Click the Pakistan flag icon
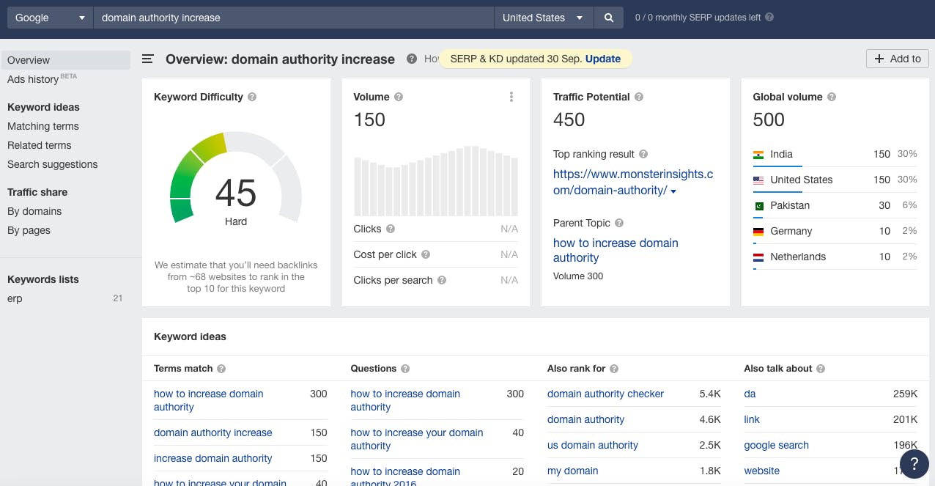 click(x=758, y=205)
